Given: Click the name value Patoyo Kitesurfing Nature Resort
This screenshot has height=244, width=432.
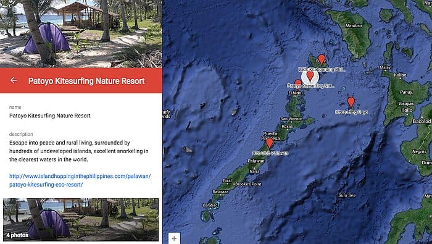Looking at the screenshot, I should 50,116.
